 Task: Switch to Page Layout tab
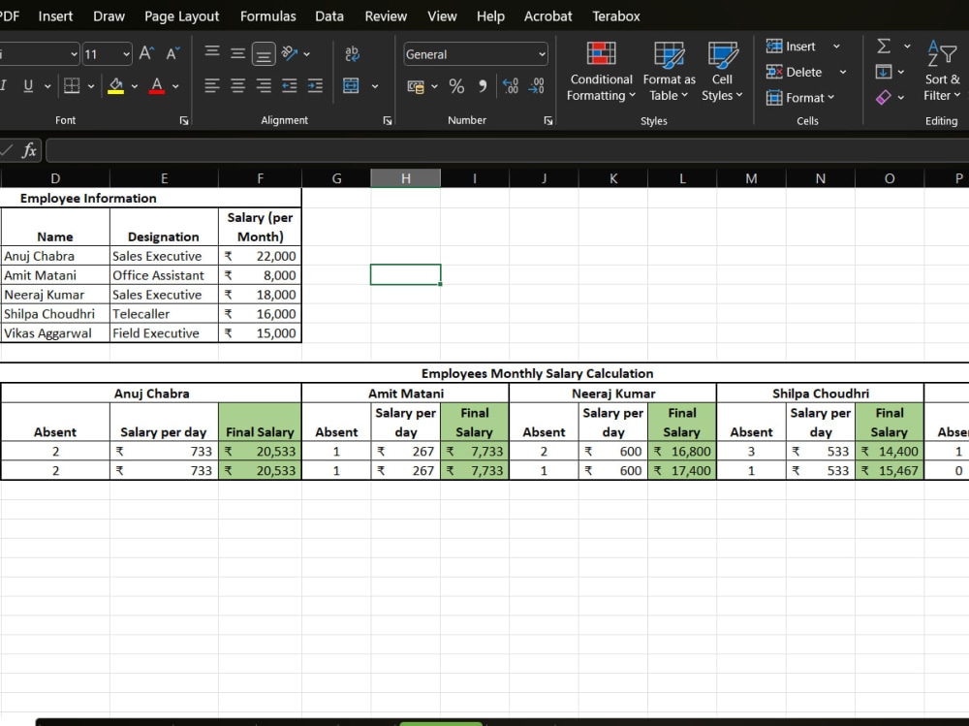[182, 16]
